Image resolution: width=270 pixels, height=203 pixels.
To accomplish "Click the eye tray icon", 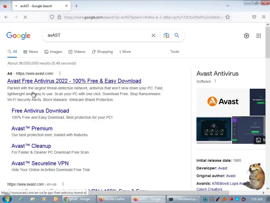I will click(x=205, y=199).
